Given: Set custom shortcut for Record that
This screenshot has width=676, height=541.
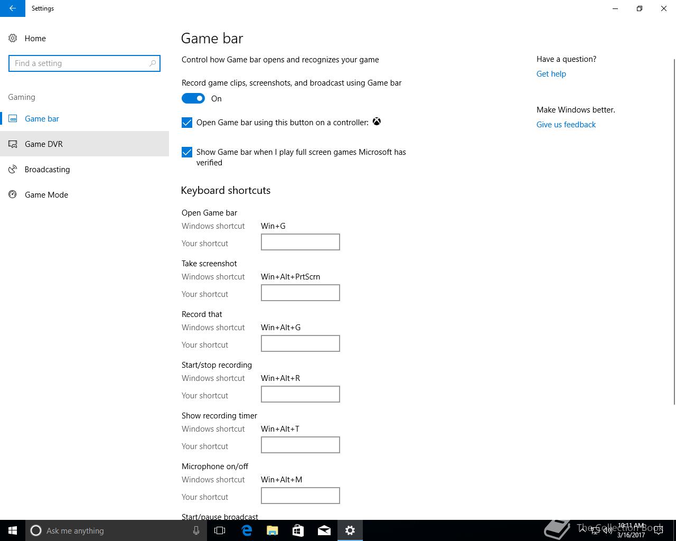Looking at the screenshot, I should click(301, 343).
